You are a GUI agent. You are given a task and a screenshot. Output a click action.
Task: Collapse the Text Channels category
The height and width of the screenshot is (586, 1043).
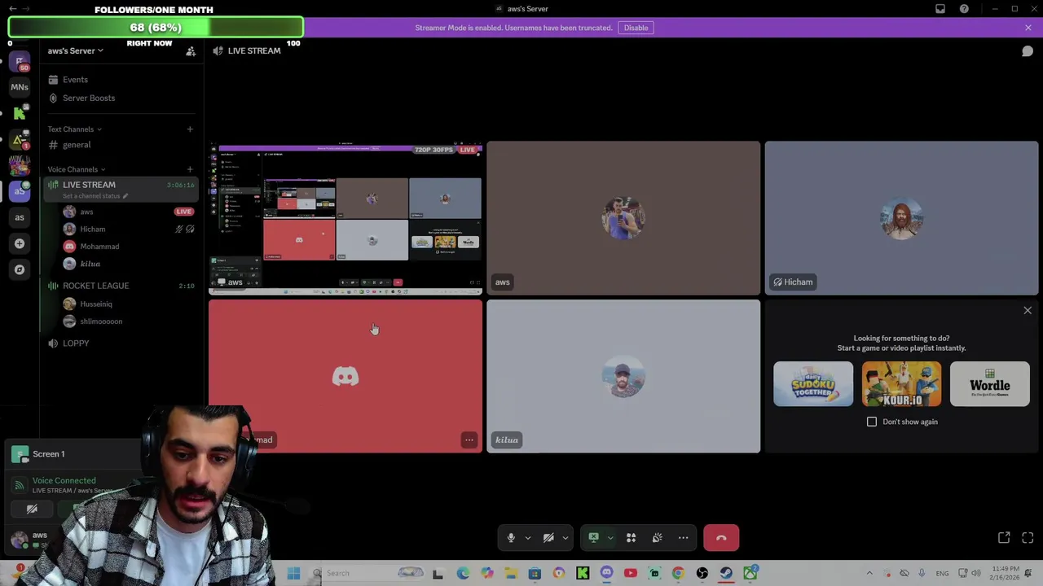pos(74,129)
